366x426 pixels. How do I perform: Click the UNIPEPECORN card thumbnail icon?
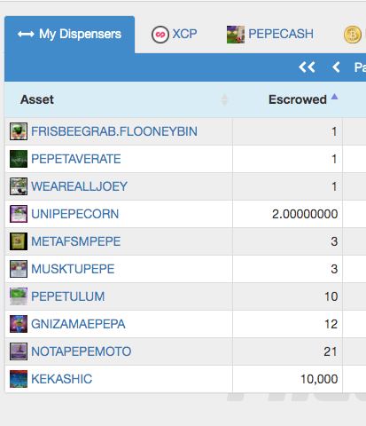19,214
